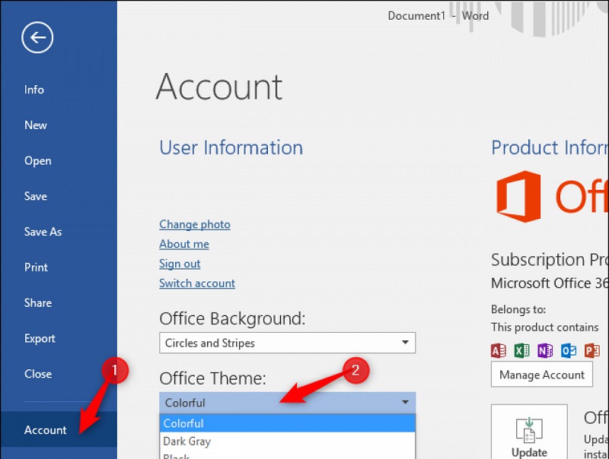Select the Account sidebar item
The width and height of the screenshot is (609, 459).
(x=59, y=429)
